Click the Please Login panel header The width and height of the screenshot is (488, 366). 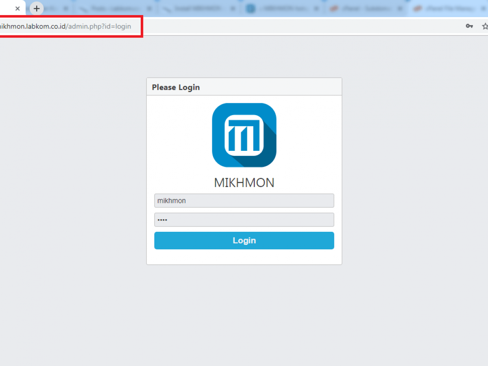244,87
